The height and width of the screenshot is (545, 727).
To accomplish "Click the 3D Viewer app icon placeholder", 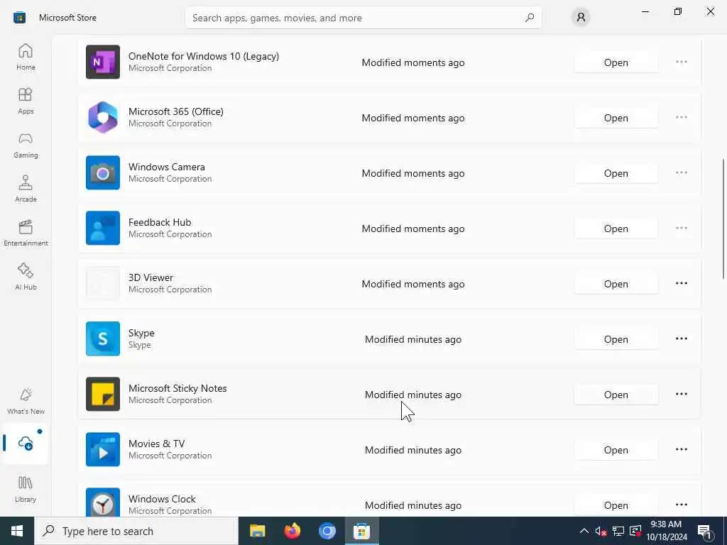I will [103, 284].
